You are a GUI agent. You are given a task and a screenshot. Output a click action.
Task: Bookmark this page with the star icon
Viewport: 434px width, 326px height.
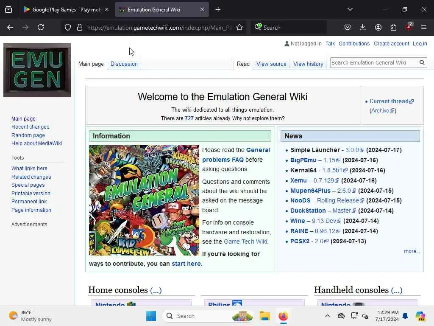[239, 28]
